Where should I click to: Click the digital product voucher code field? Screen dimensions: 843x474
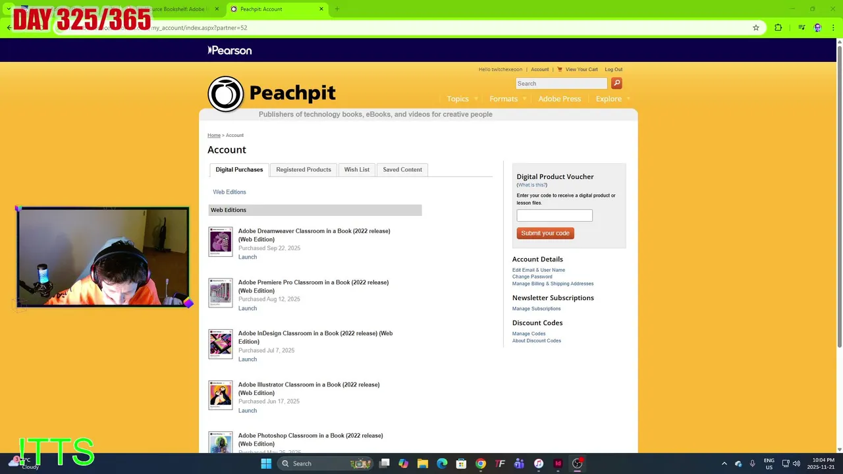(555, 215)
